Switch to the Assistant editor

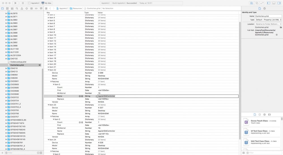257,3
